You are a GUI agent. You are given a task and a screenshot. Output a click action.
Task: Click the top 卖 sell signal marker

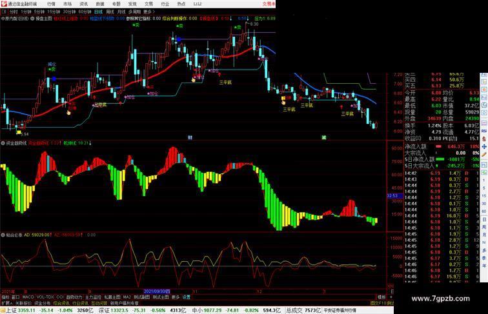point(136,25)
